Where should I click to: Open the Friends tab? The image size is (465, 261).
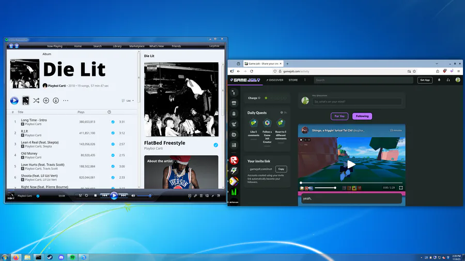[x=176, y=46]
